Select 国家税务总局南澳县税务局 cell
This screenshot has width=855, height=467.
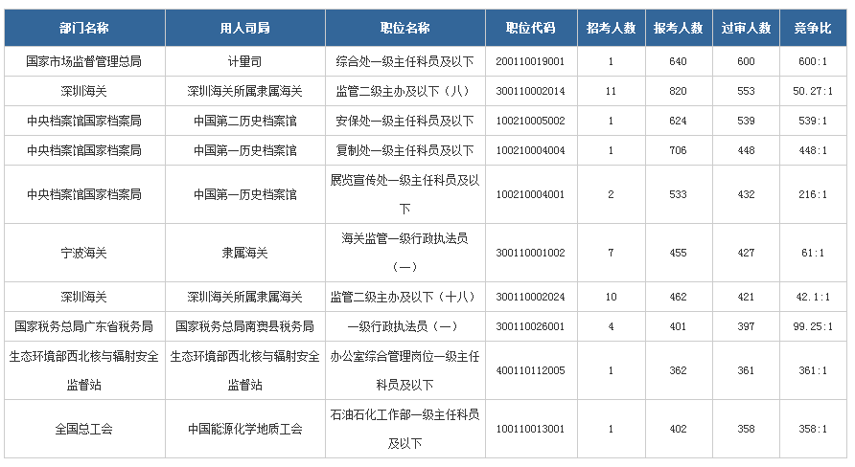pyautogui.click(x=244, y=326)
